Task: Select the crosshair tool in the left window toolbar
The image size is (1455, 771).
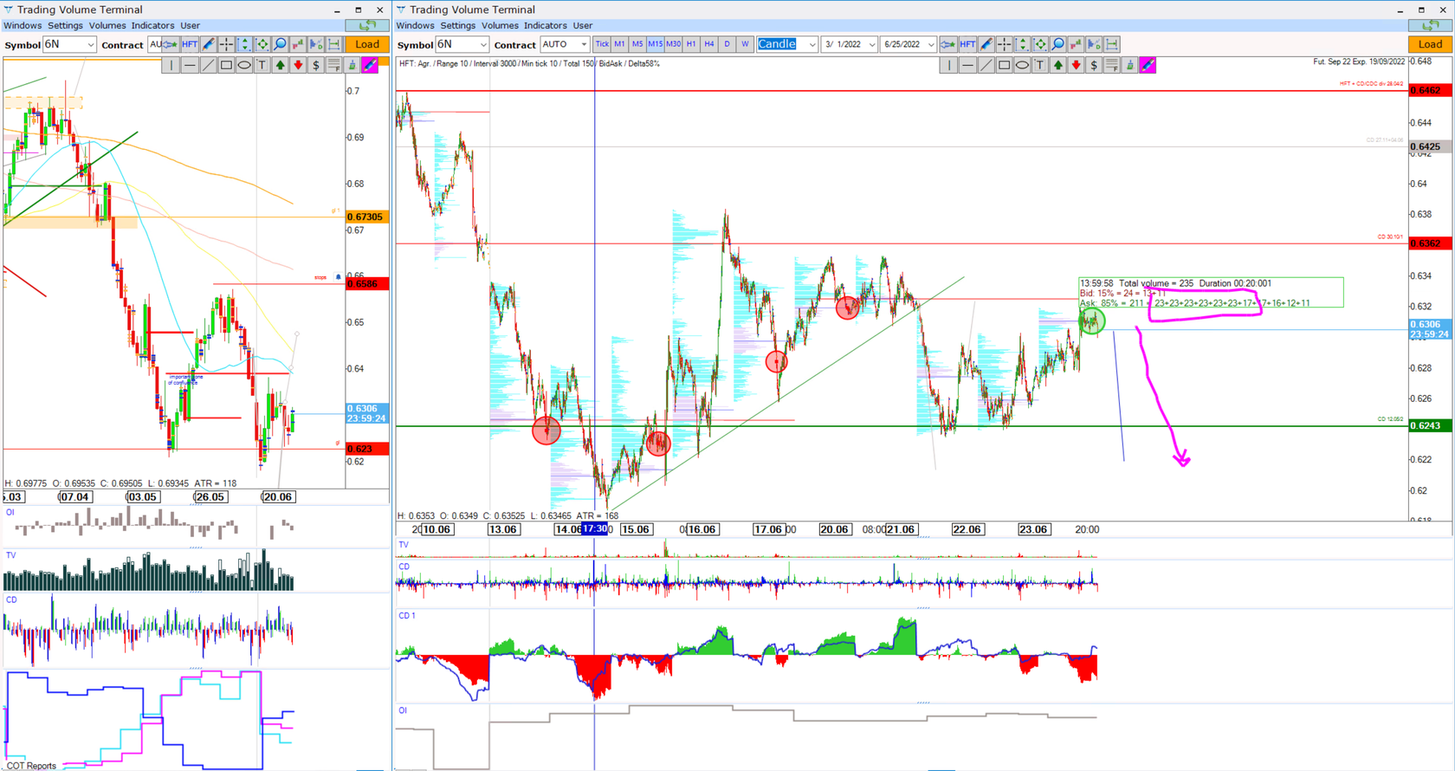Action: pos(226,44)
